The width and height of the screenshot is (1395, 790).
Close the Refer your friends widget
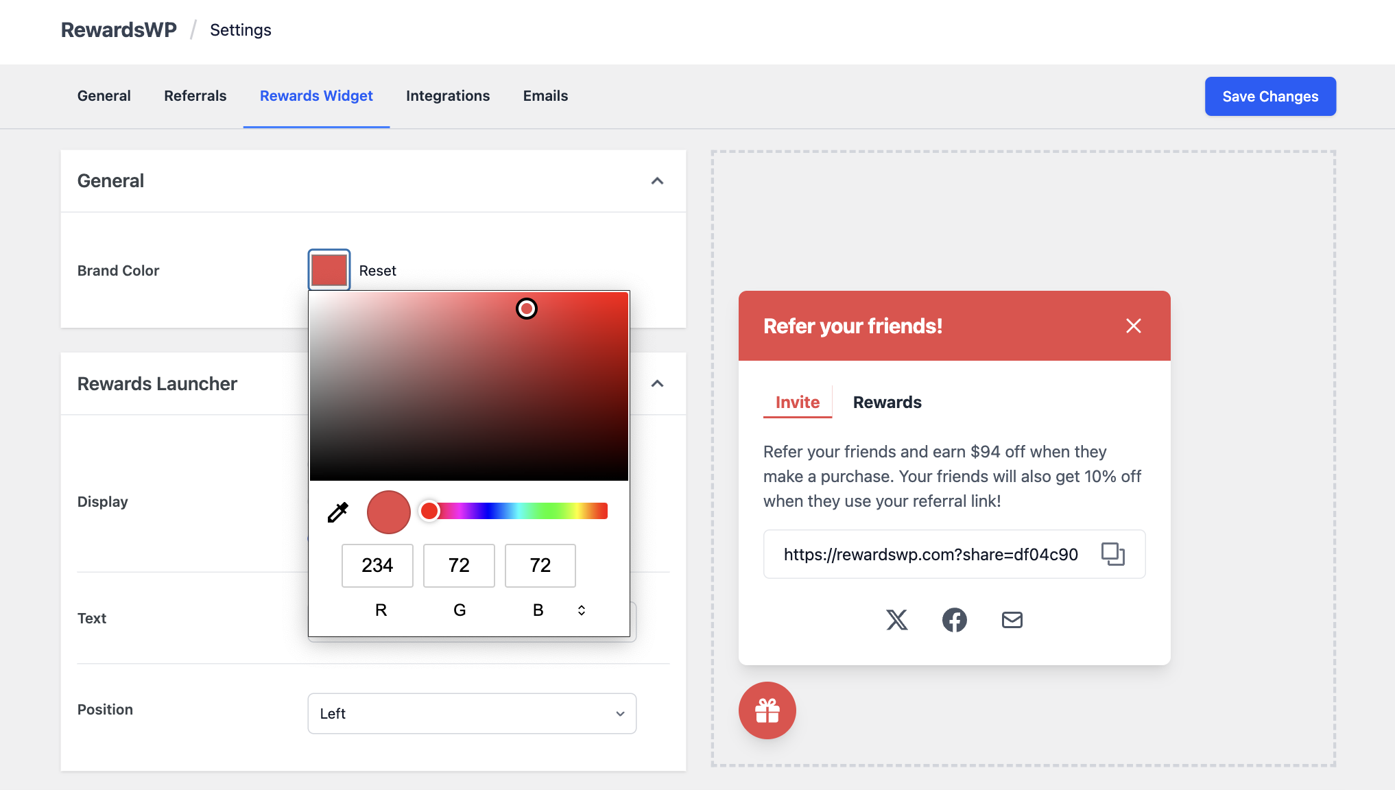coord(1133,326)
